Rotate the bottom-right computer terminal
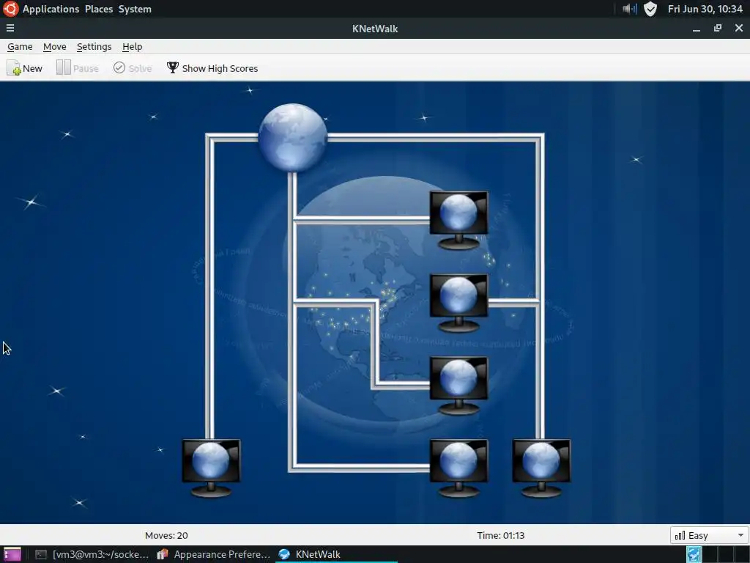750x563 pixels. 541,468
